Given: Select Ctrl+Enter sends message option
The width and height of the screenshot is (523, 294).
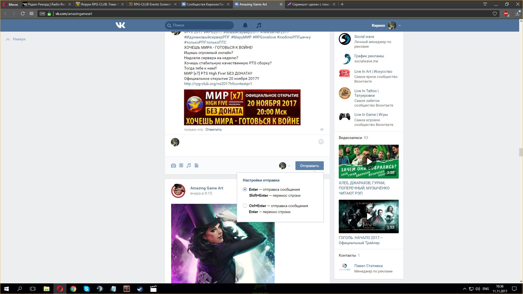Looking at the screenshot, I should (245, 206).
